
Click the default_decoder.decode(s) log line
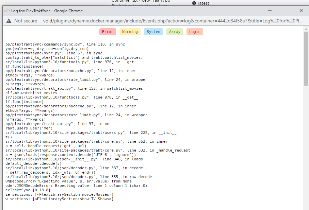pyautogui.click(x=33, y=163)
